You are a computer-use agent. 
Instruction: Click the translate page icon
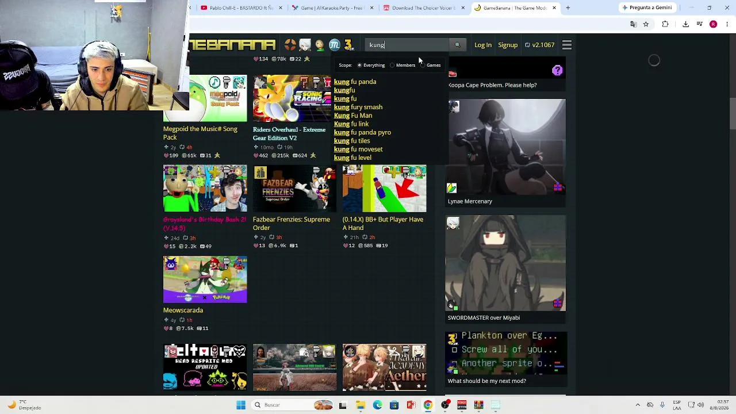pyautogui.click(x=633, y=24)
